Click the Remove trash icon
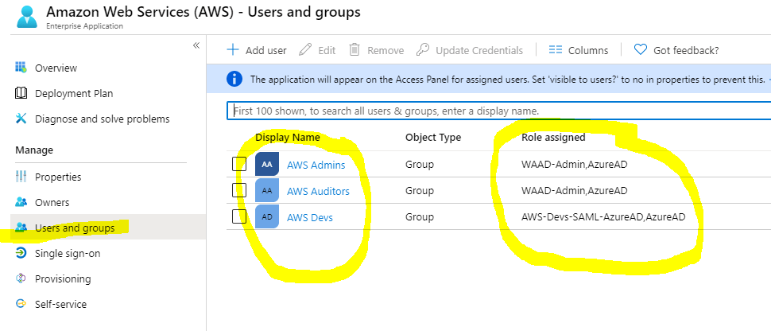Image resolution: width=771 pixels, height=331 pixels. (355, 50)
